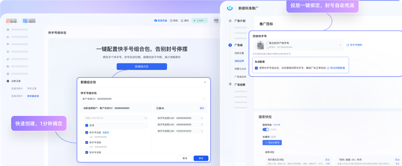Uncheck 快手号名称 marked 本账号

click(86, 133)
